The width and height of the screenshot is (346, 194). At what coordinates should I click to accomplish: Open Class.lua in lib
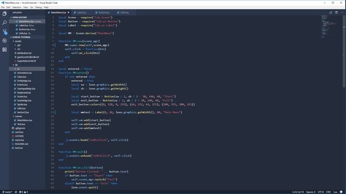point(27,77)
